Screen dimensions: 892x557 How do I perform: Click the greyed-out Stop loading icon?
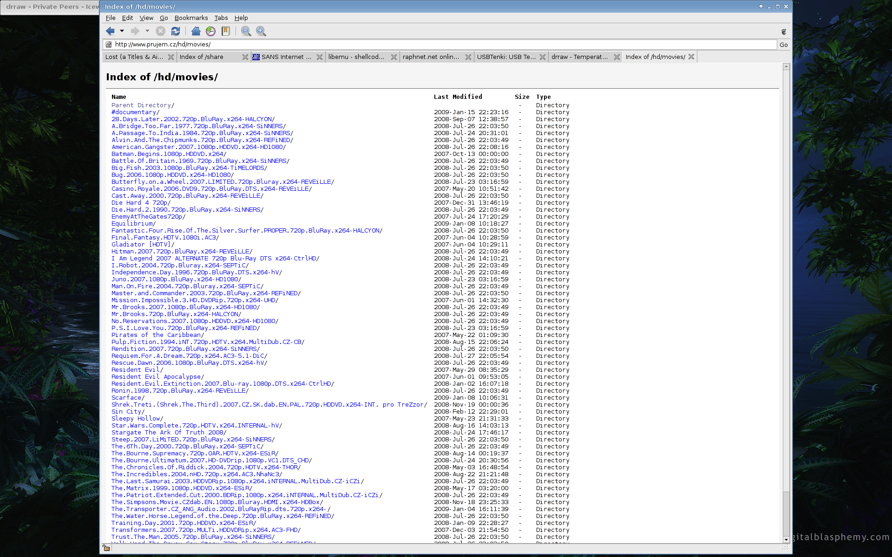(x=160, y=31)
